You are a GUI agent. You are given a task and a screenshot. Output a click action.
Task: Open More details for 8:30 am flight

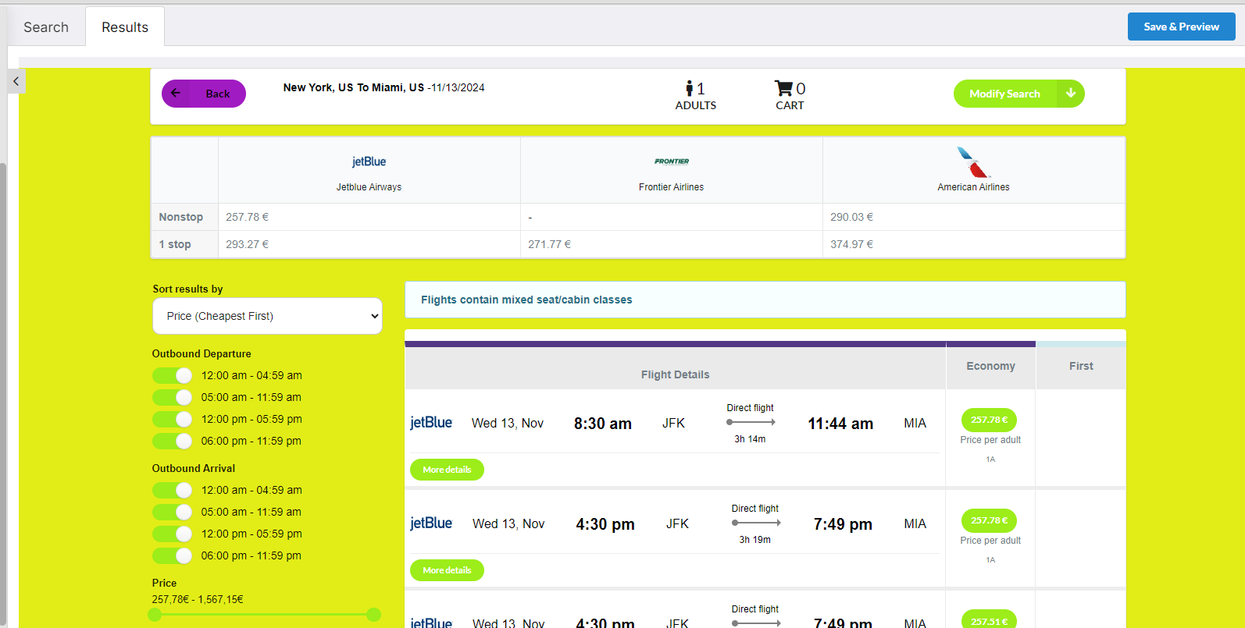pyautogui.click(x=447, y=470)
